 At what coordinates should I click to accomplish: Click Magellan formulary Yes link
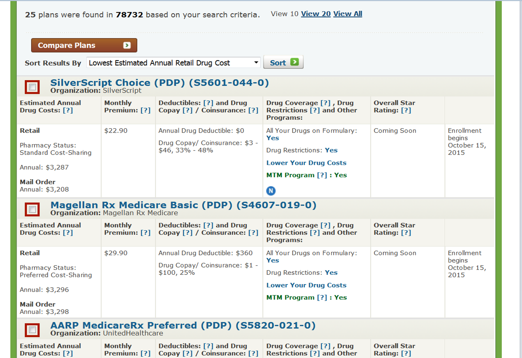[x=273, y=261]
